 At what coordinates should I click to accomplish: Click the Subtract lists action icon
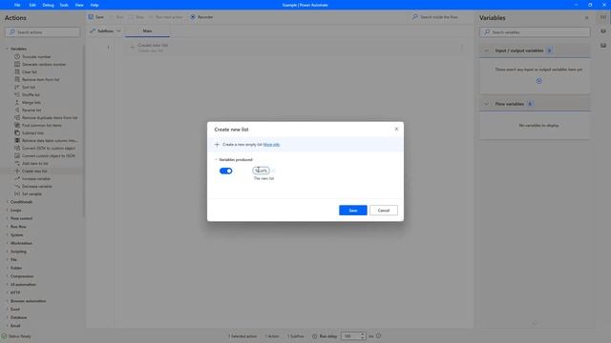[17, 132]
